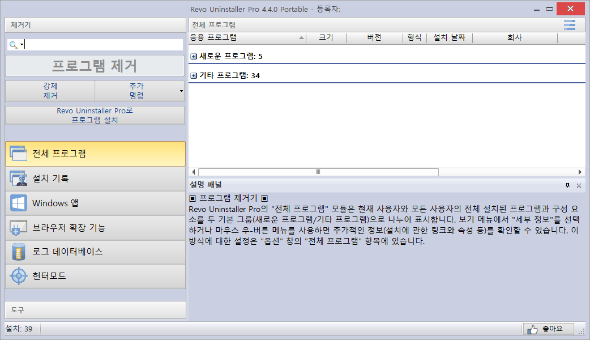Click the 강제 제거 button
This screenshot has width=590, height=340.
coord(50,91)
